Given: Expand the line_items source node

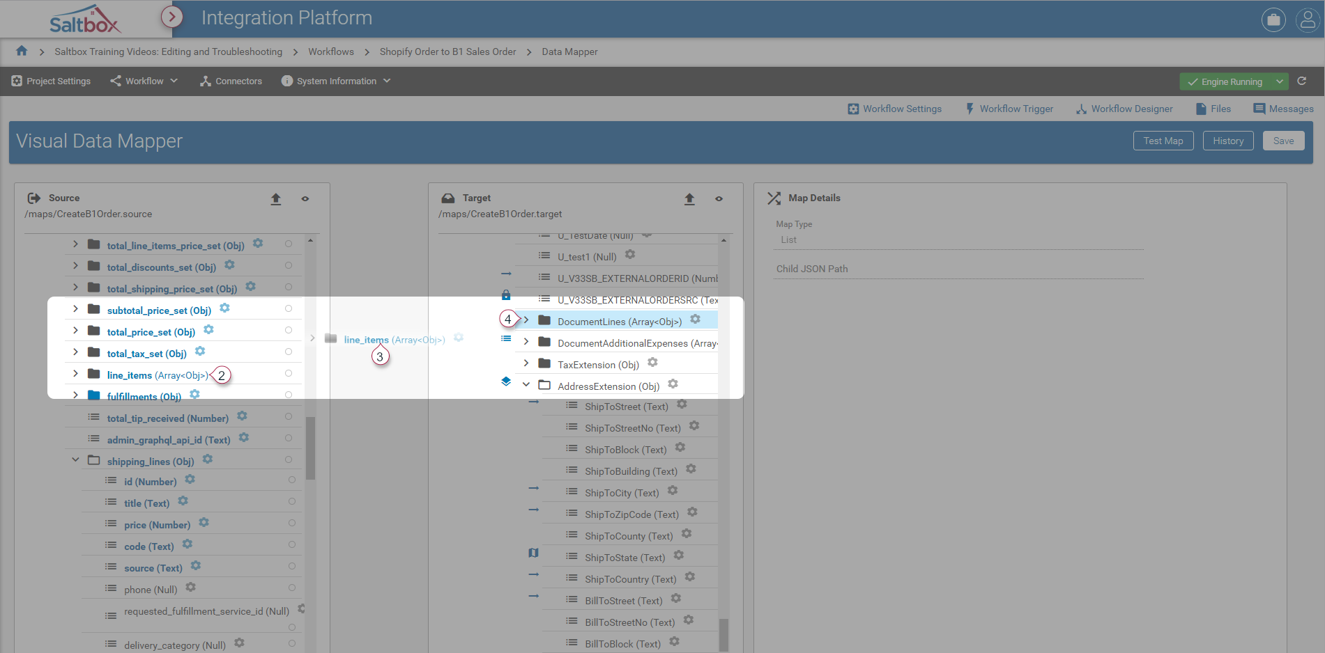Looking at the screenshot, I should point(75,374).
